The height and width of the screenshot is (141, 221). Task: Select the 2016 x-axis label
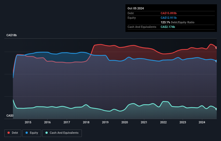coord(47,122)
